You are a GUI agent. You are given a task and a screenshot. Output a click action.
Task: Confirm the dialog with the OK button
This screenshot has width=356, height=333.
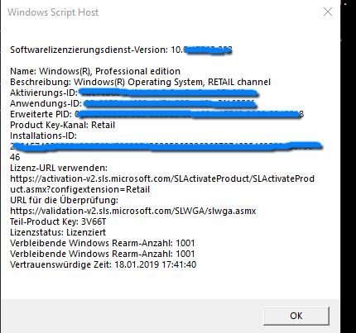pos(296,316)
